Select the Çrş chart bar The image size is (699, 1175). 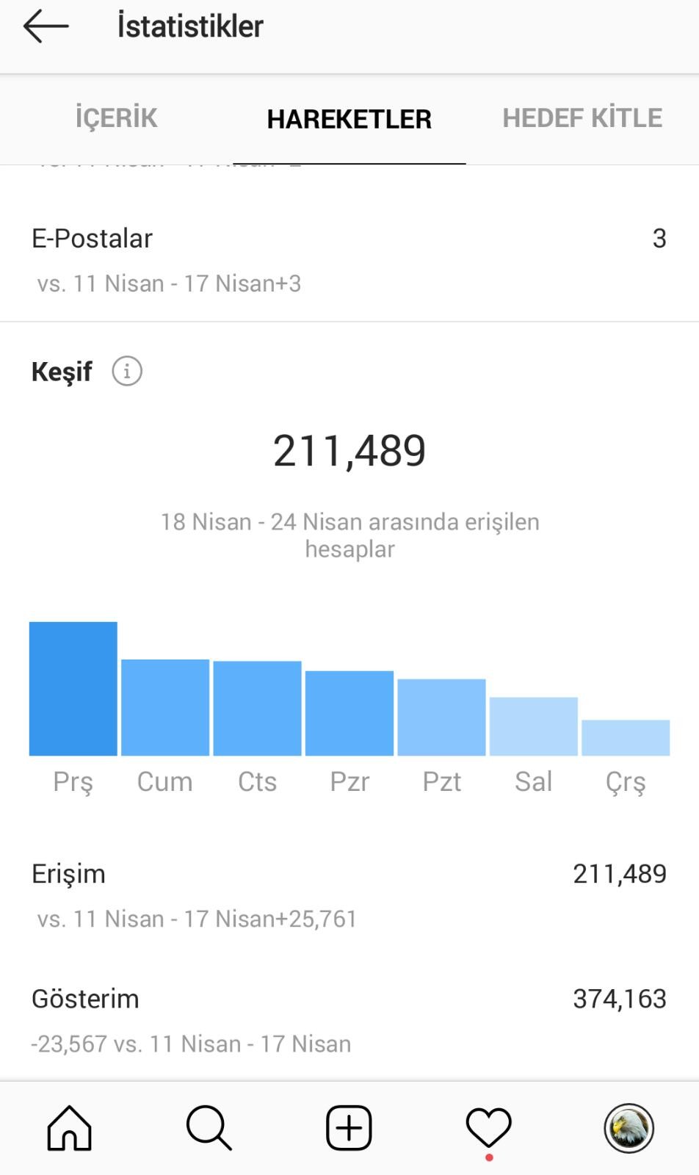click(626, 737)
